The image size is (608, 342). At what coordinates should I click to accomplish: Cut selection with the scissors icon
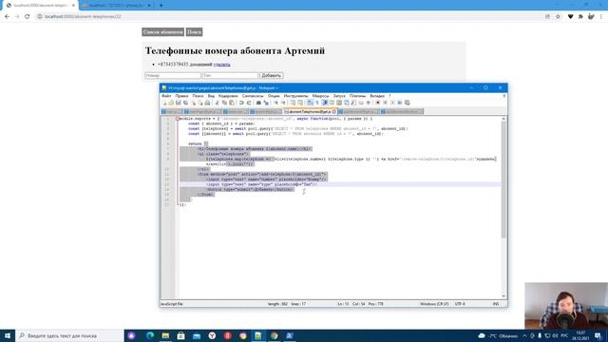pyautogui.click(x=217, y=103)
